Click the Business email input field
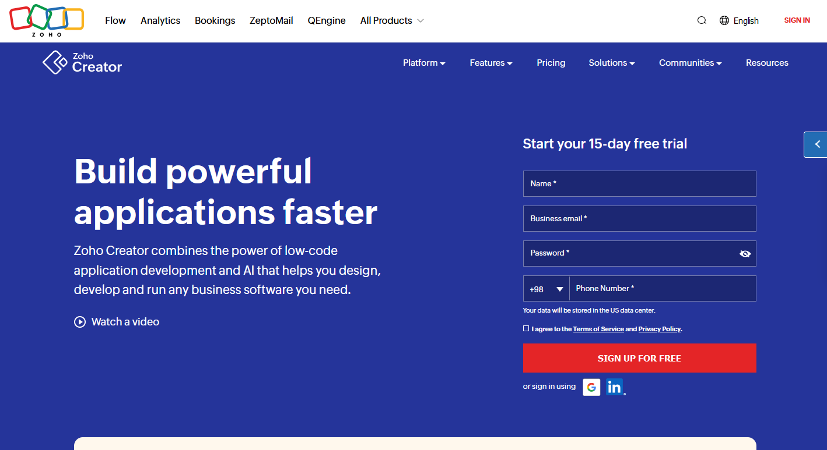This screenshot has height=450, width=827. 639,218
